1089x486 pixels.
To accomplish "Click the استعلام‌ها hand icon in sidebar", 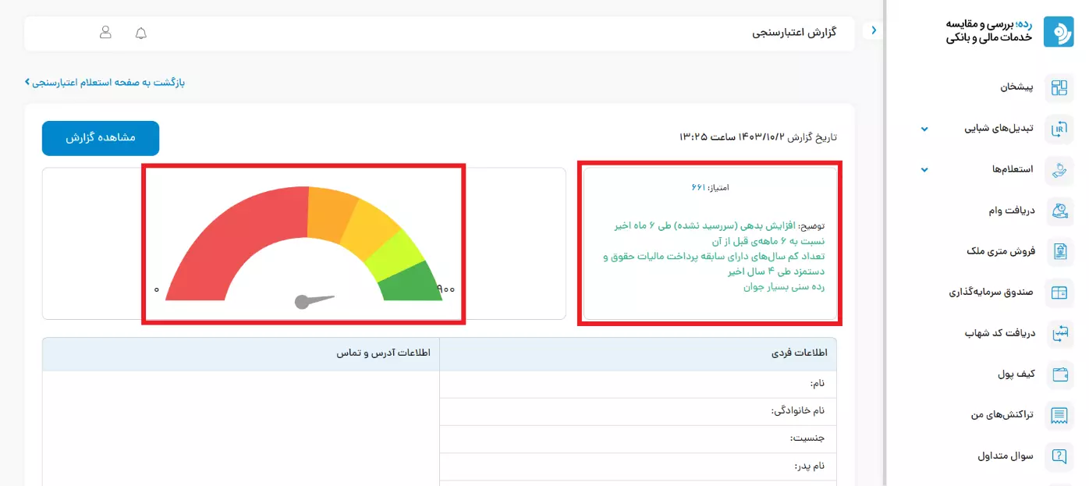I will 1059,170.
